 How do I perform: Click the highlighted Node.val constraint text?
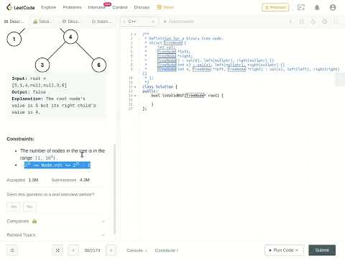point(57,165)
